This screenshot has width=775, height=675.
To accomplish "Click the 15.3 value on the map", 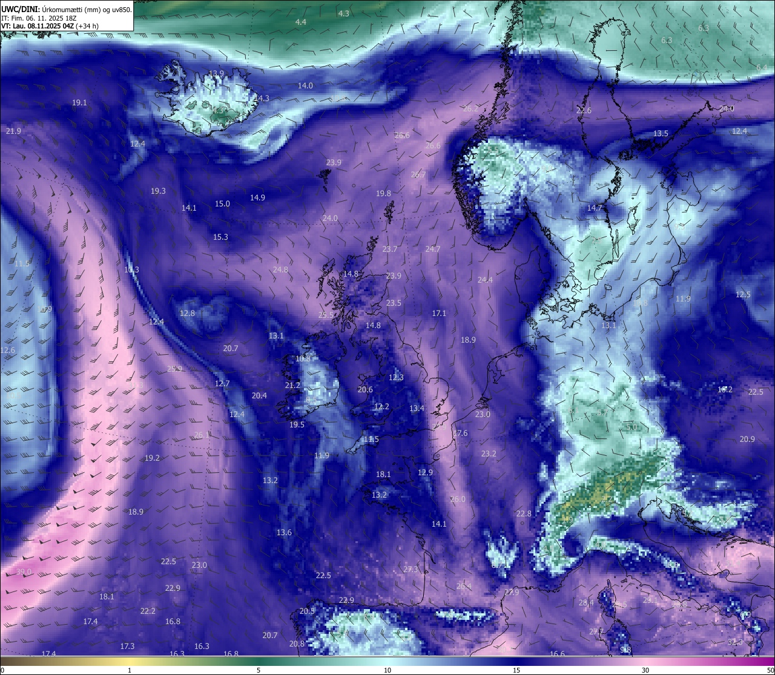I will tap(220, 237).
